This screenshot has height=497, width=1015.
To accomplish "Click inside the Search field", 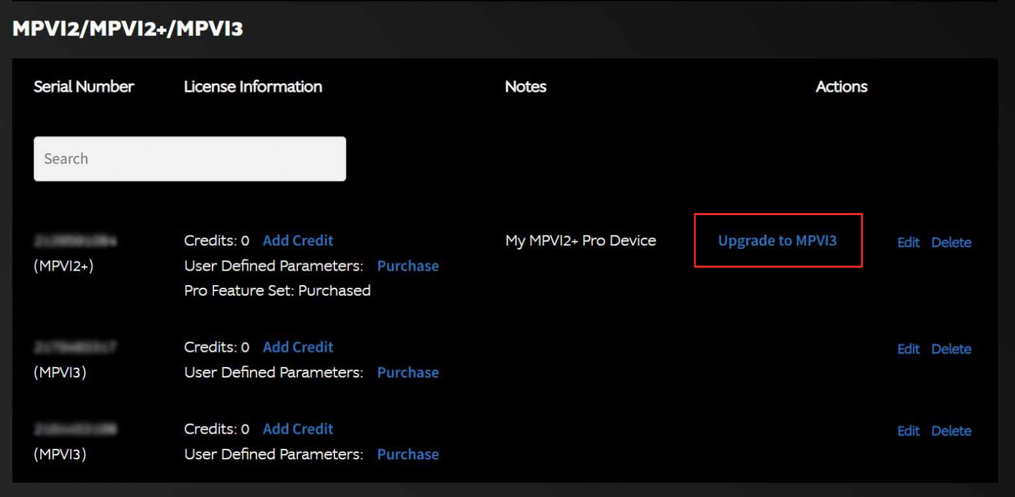I will (190, 158).
